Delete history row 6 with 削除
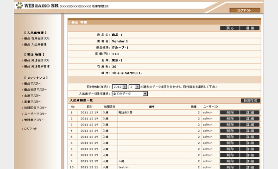The height and width of the screenshot is (169, 278). [x=230, y=143]
